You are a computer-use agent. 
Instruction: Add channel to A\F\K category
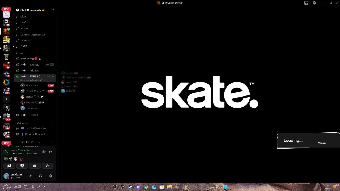pos(53,142)
